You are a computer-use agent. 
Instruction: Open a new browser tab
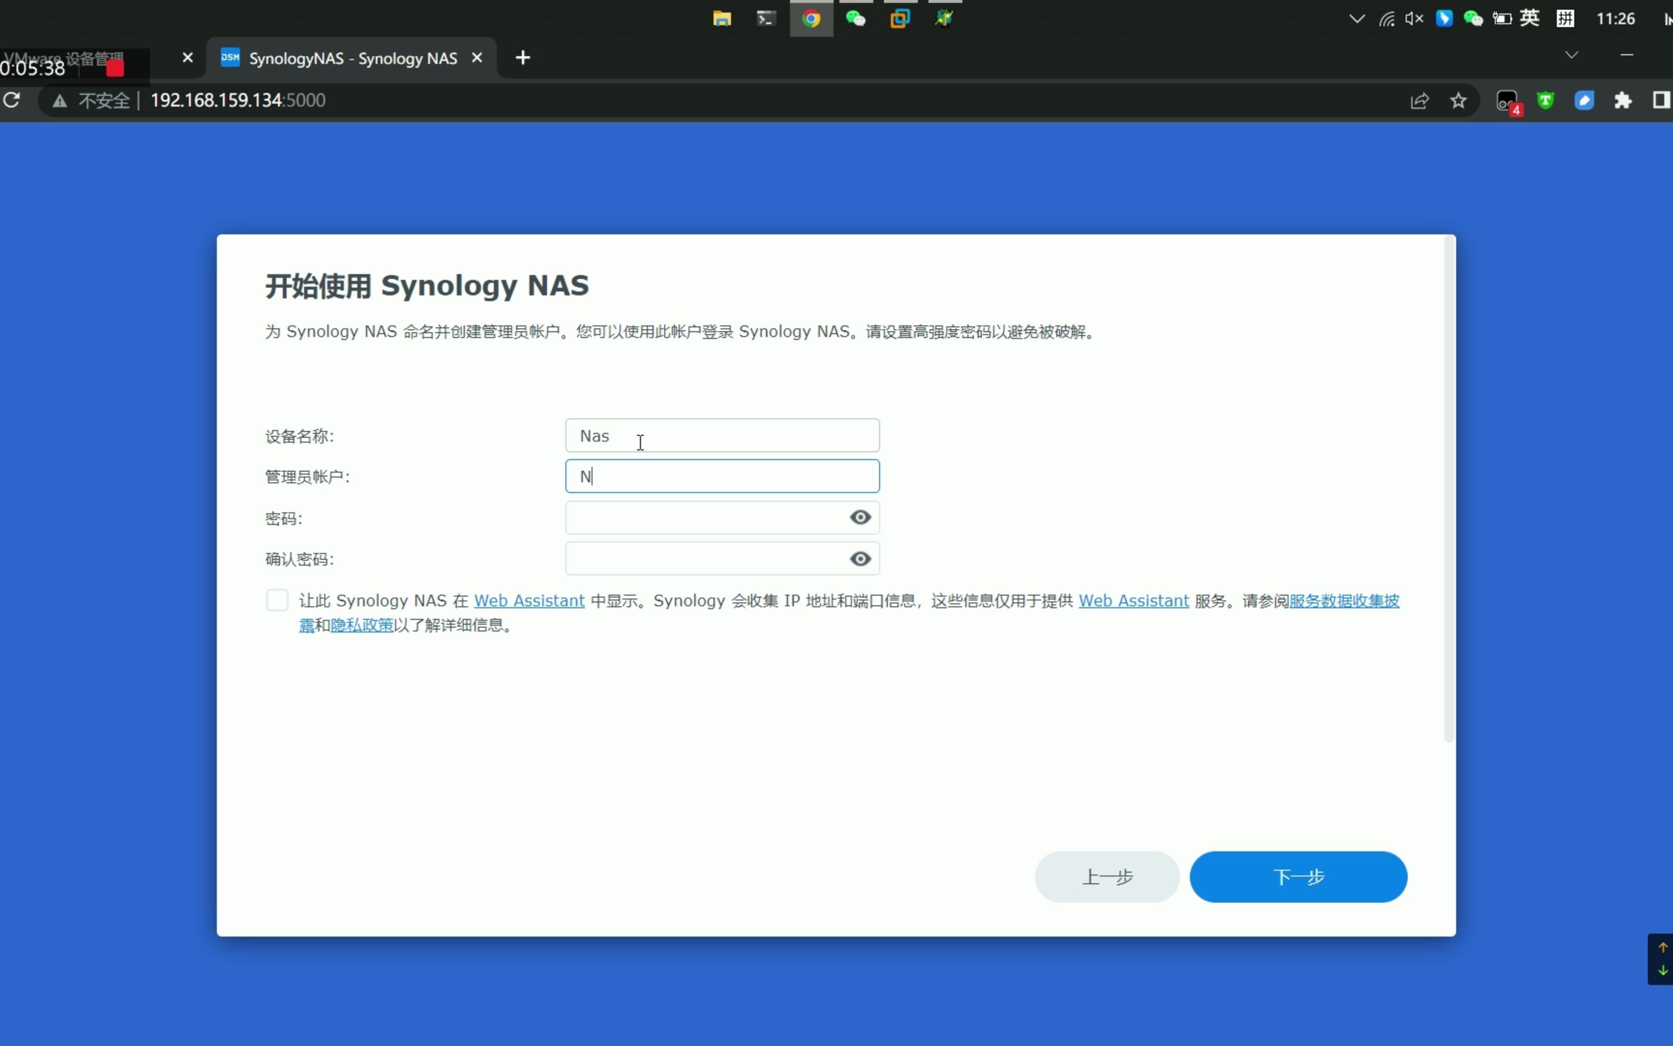pyautogui.click(x=523, y=58)
